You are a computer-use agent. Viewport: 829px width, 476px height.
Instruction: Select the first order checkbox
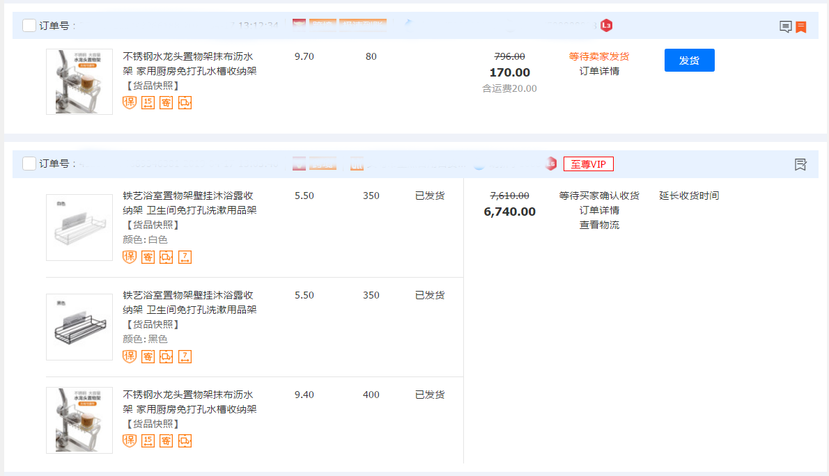click(29, 26)
